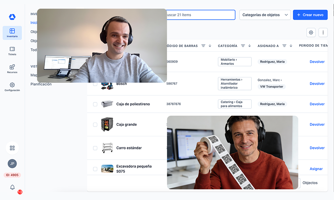
Task: Open the Recursos section
Action: [12, 69]
